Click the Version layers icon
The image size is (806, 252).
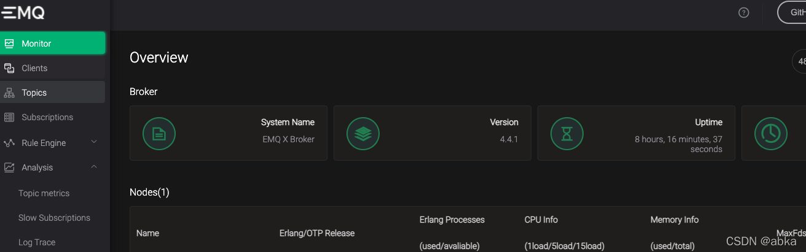363,133
